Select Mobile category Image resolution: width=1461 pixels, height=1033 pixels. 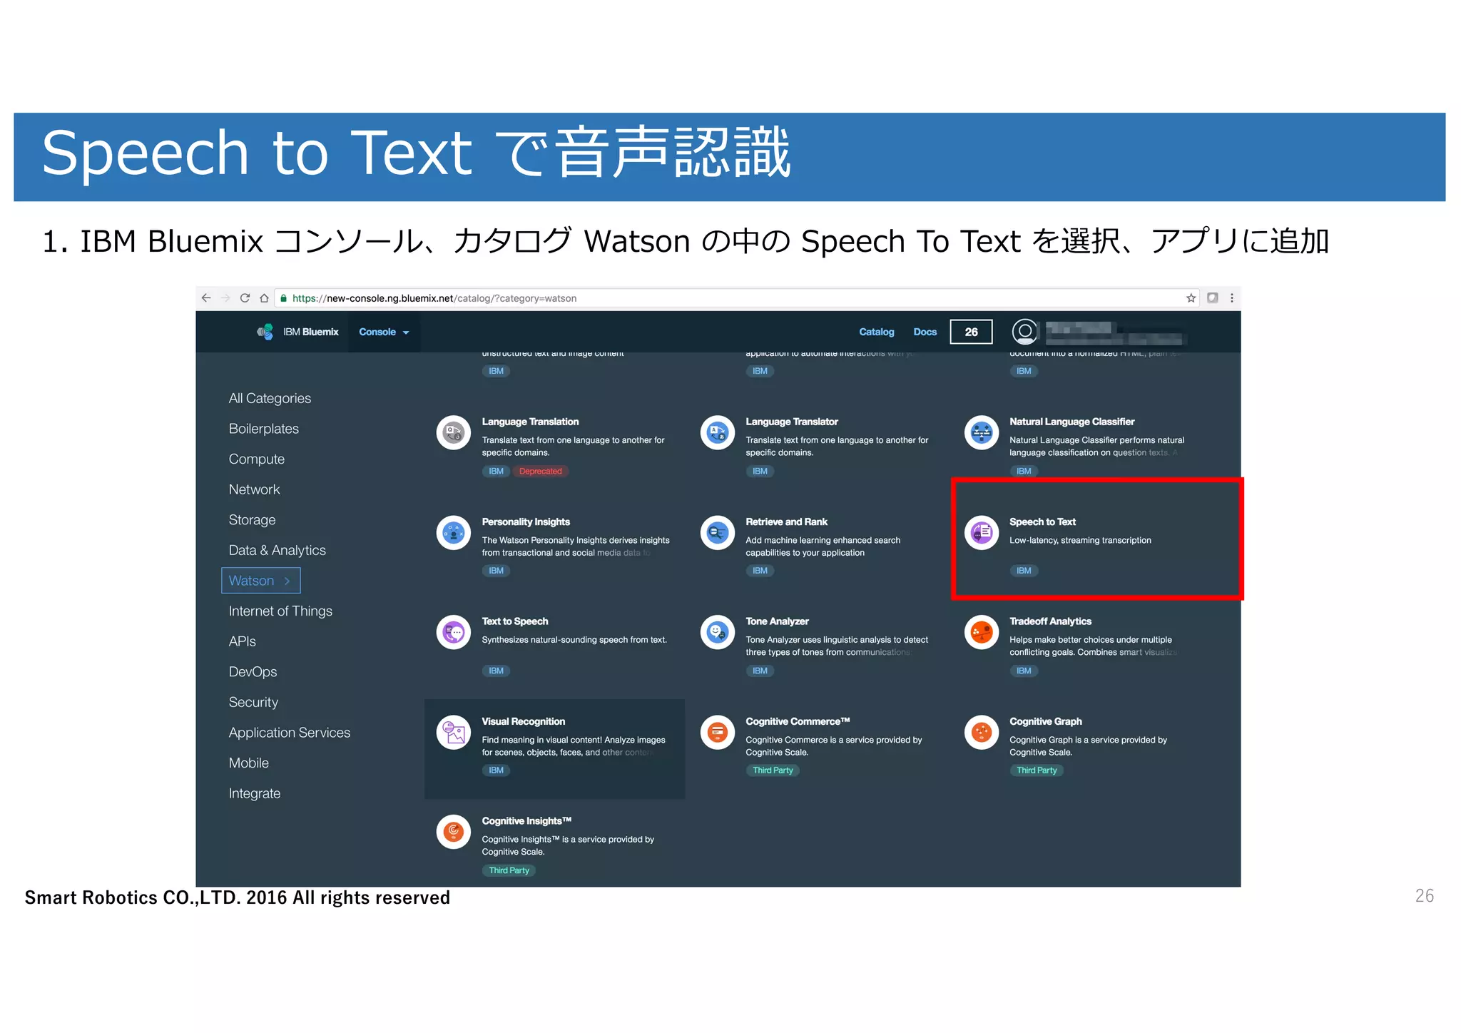point(248,763)
